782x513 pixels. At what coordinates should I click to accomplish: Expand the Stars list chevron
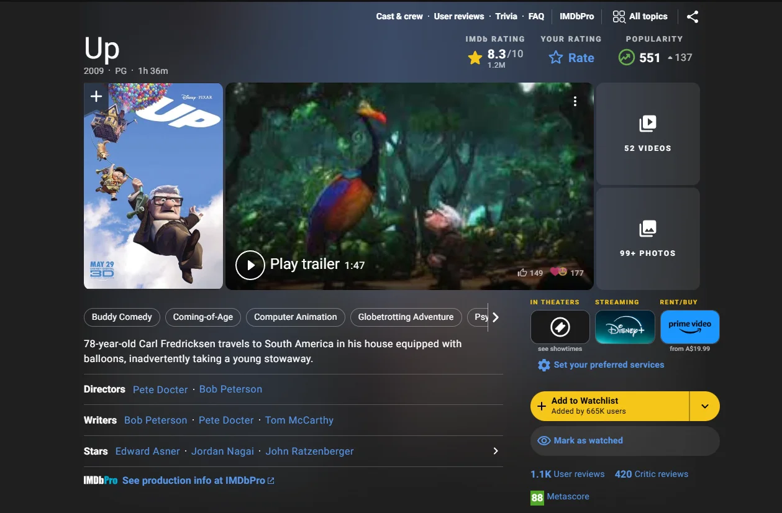pyautogui.click(x=495, y=451)
